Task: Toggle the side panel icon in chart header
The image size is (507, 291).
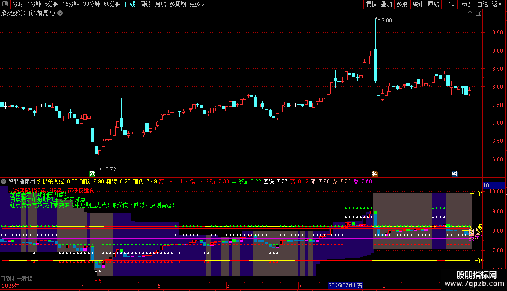Action: coord(478,13)
